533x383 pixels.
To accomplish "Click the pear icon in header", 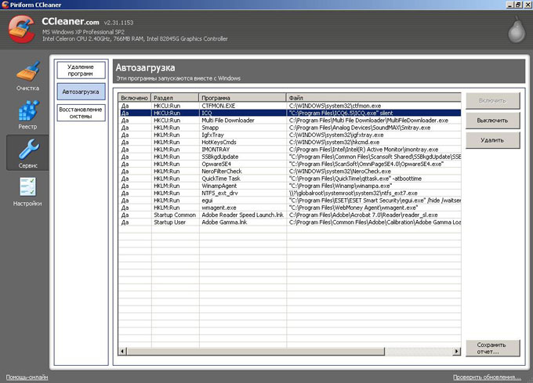I will point(517,30).
